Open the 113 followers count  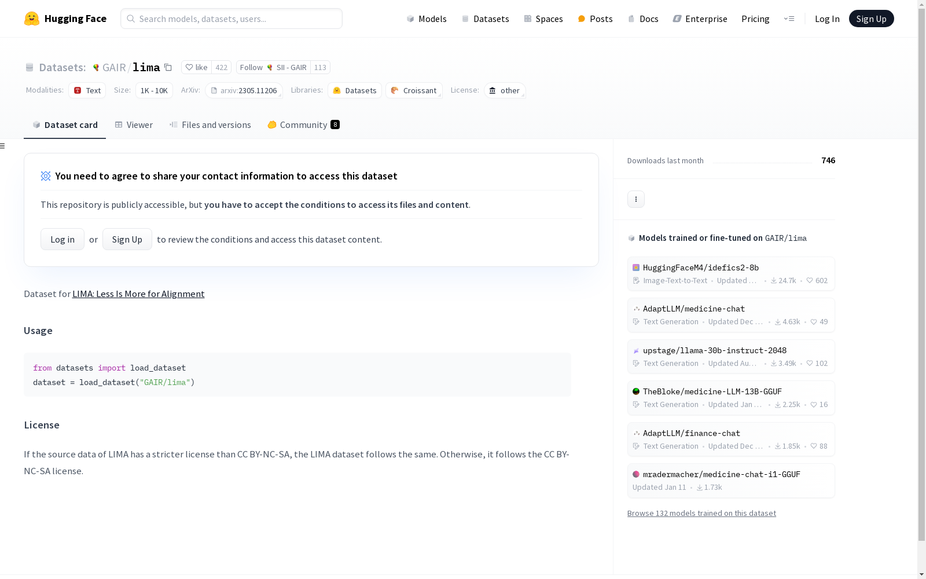click(x=320, y=67)
